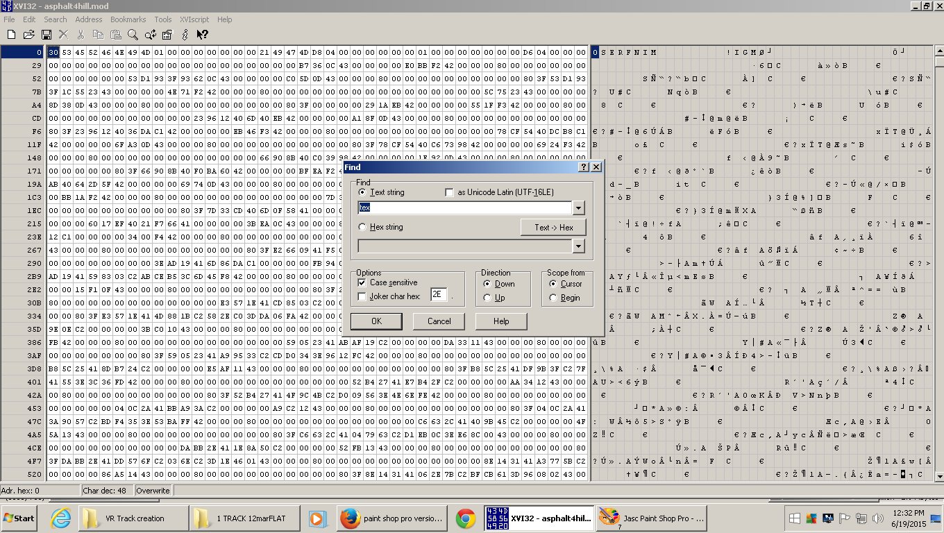The height and width of the screenshot is (533, 944).
Task: Save file using the floppy disk icon
Action: (47, 34)
